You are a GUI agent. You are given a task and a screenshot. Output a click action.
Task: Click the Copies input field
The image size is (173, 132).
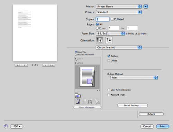pos(102,19)
